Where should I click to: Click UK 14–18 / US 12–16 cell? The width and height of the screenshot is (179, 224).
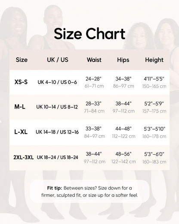(x=57, y=132)
